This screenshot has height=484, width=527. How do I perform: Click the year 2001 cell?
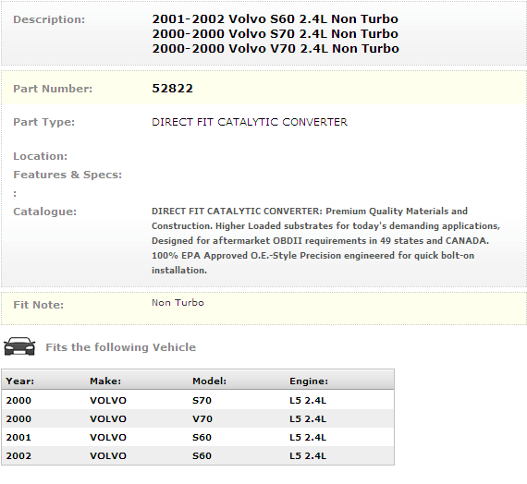18,437
